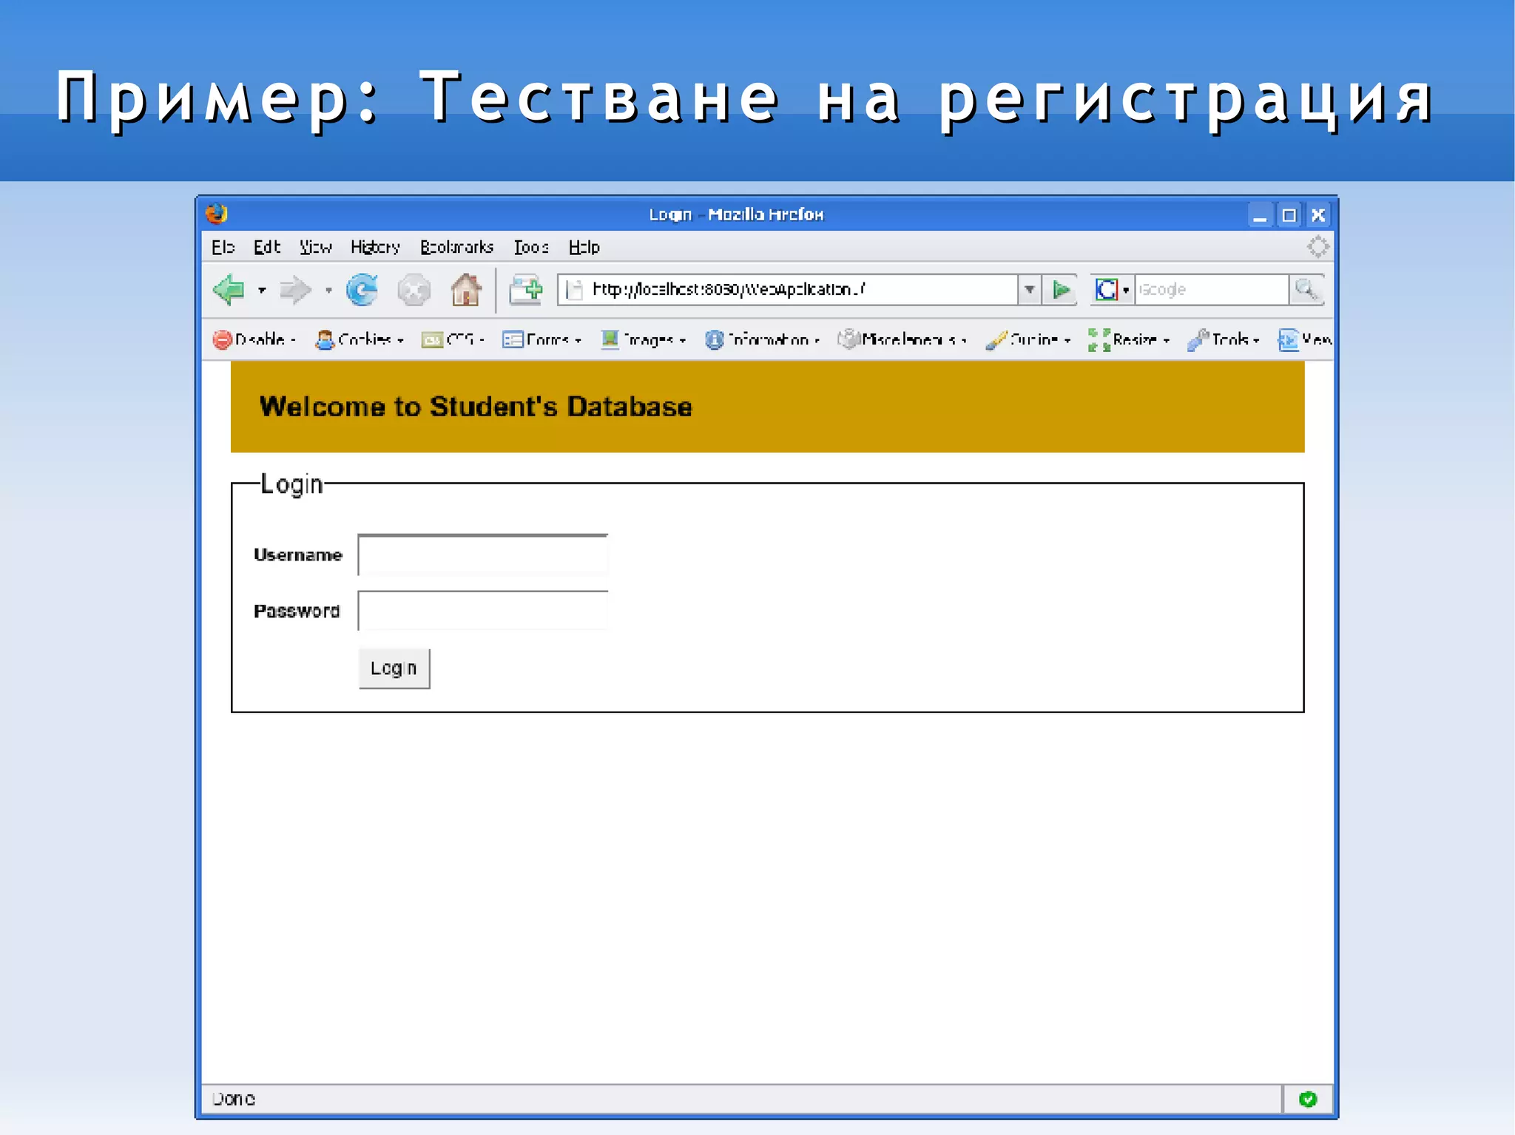Open the Edit menu

(266, 247)
